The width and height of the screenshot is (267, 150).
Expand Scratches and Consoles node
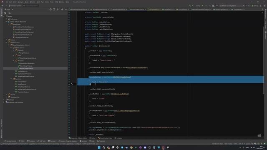[x=4, y=102]
